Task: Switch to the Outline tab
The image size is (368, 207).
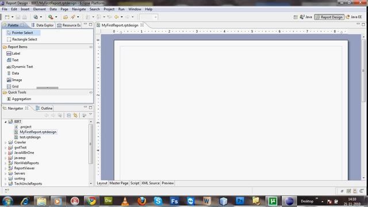Action: [x=44, y=108]
